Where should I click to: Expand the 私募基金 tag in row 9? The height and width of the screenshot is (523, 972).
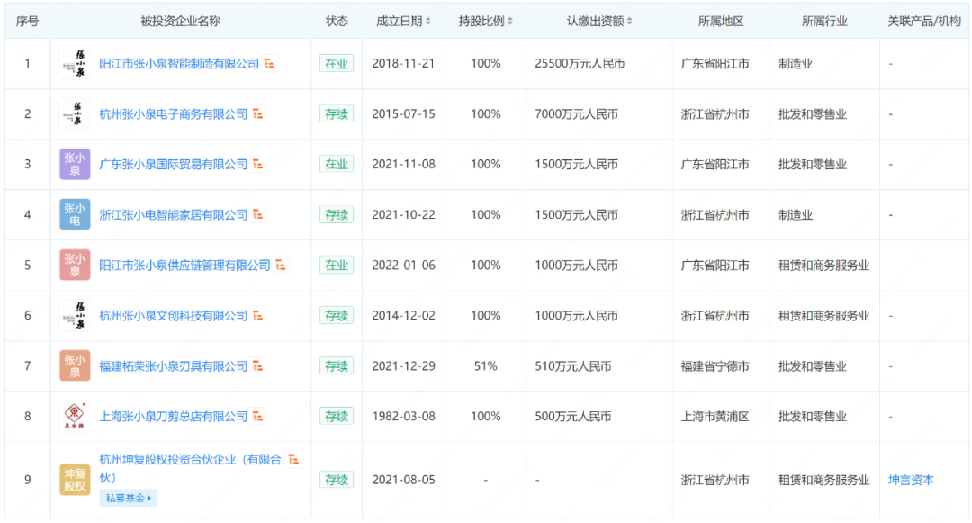129,498
